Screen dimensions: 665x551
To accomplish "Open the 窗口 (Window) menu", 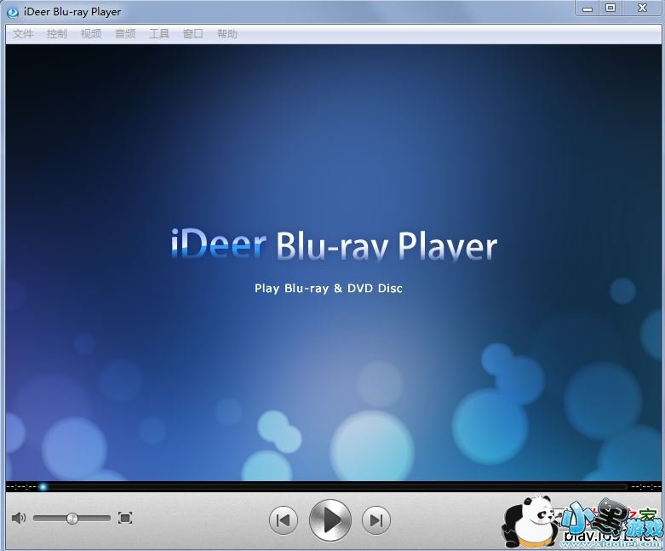I will (193, 33).
